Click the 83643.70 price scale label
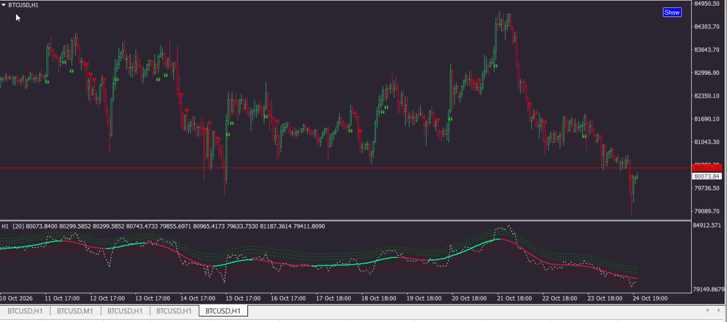This screenshot has height=322, width=727. coord(707,50)
